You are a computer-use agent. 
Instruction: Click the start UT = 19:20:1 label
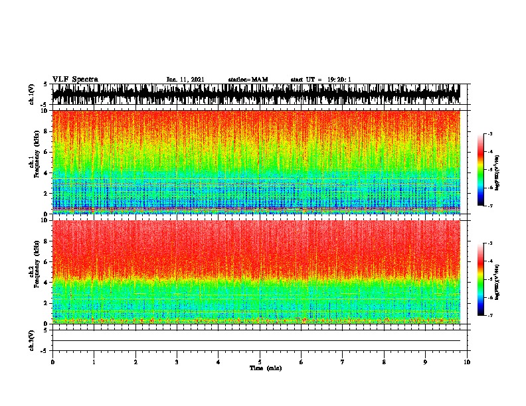pos(321,80)
